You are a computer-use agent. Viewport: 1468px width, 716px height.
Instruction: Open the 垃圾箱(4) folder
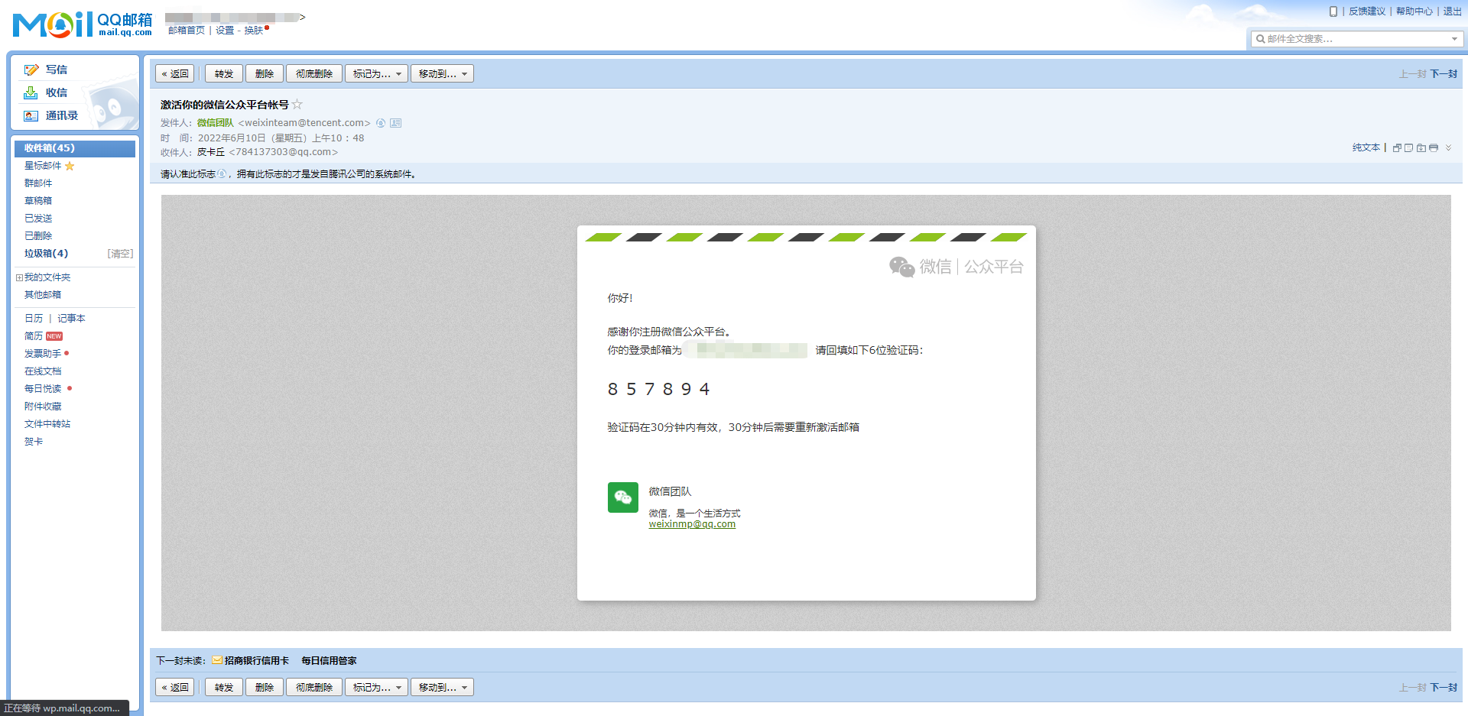point(46,254)
